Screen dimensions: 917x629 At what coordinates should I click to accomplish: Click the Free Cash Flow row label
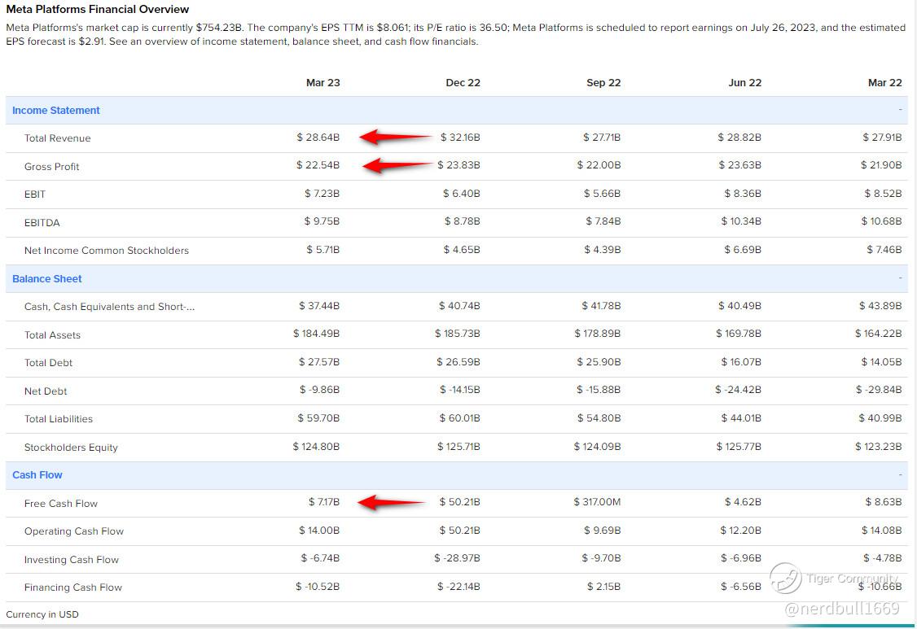click(x=61, y=504)
